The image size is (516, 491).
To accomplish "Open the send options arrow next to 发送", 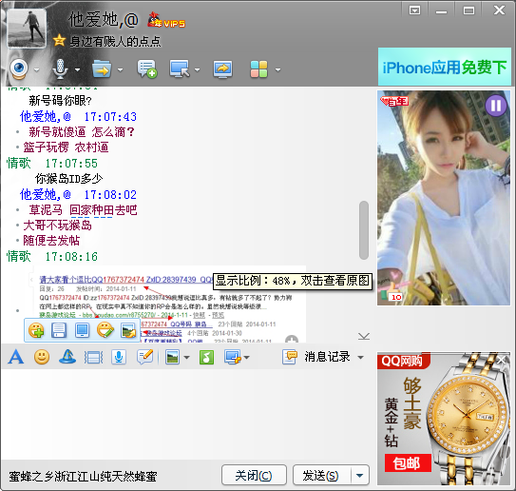I will (x=360, y=475).
